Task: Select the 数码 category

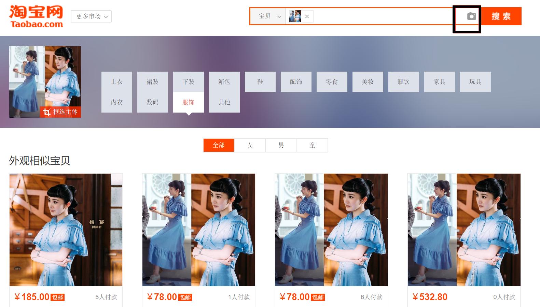Action: 153,102
